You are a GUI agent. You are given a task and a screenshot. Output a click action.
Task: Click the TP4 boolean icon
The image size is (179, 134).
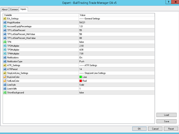(x=5, y=42)
